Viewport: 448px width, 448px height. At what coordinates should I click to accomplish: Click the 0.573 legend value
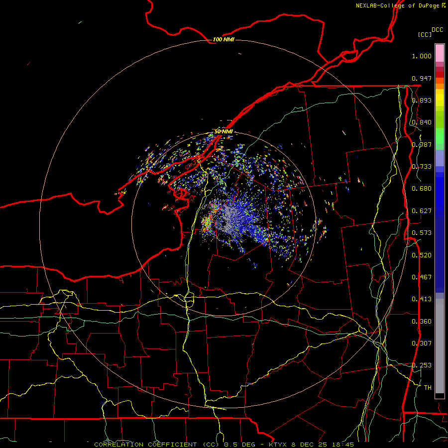pyautogui.click(x=422, y=233)
